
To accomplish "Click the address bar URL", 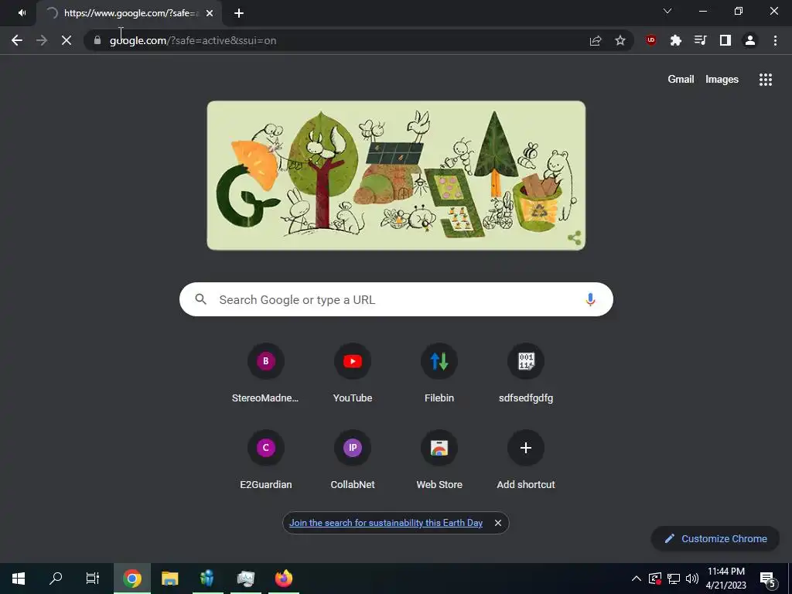I will 193,40.
